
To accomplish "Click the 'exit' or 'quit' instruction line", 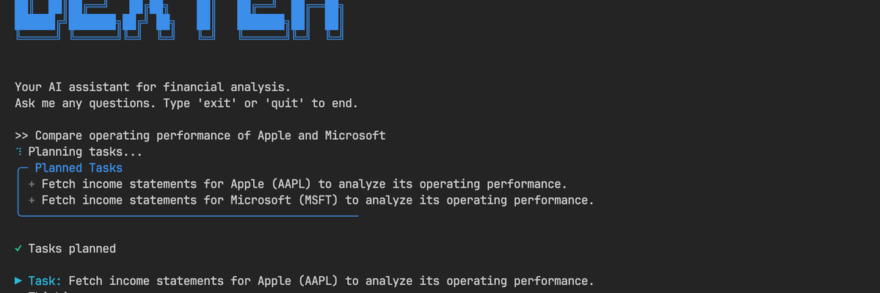I will (186, 103).
